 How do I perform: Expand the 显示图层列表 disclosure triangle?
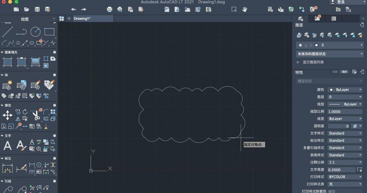pyautogui.click(x=298, y=62)
